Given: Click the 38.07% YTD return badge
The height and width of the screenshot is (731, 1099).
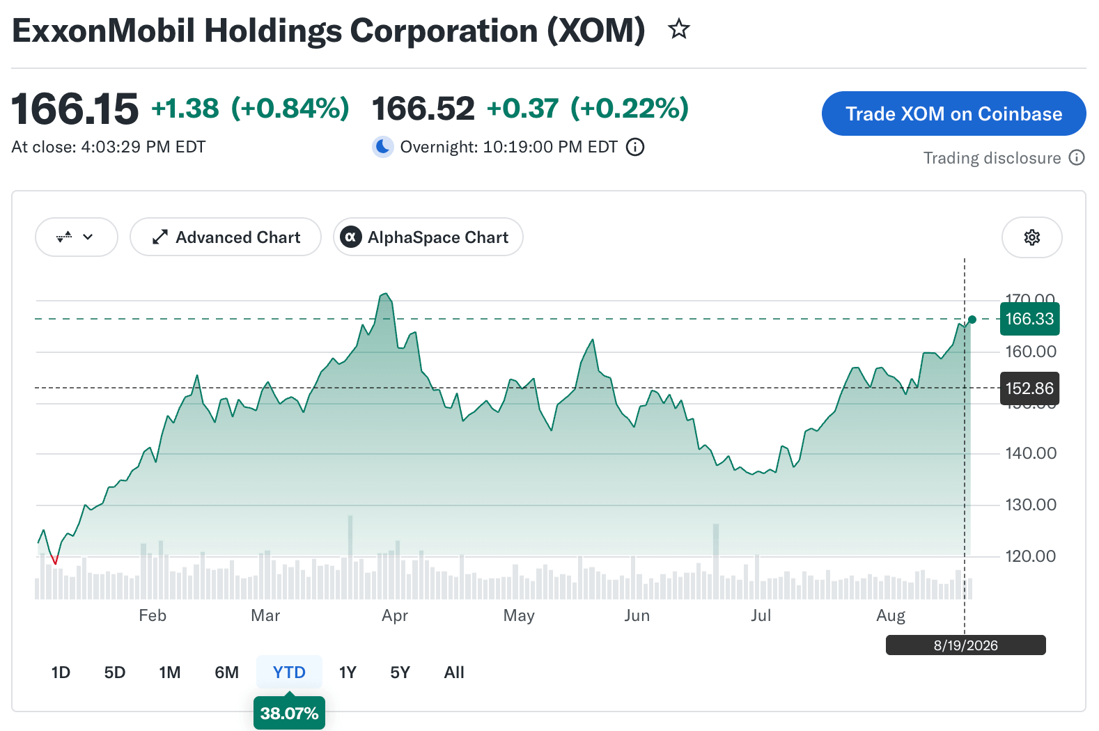Looking at the screenshot, I should pyautogui.click(x=289, y=713).
